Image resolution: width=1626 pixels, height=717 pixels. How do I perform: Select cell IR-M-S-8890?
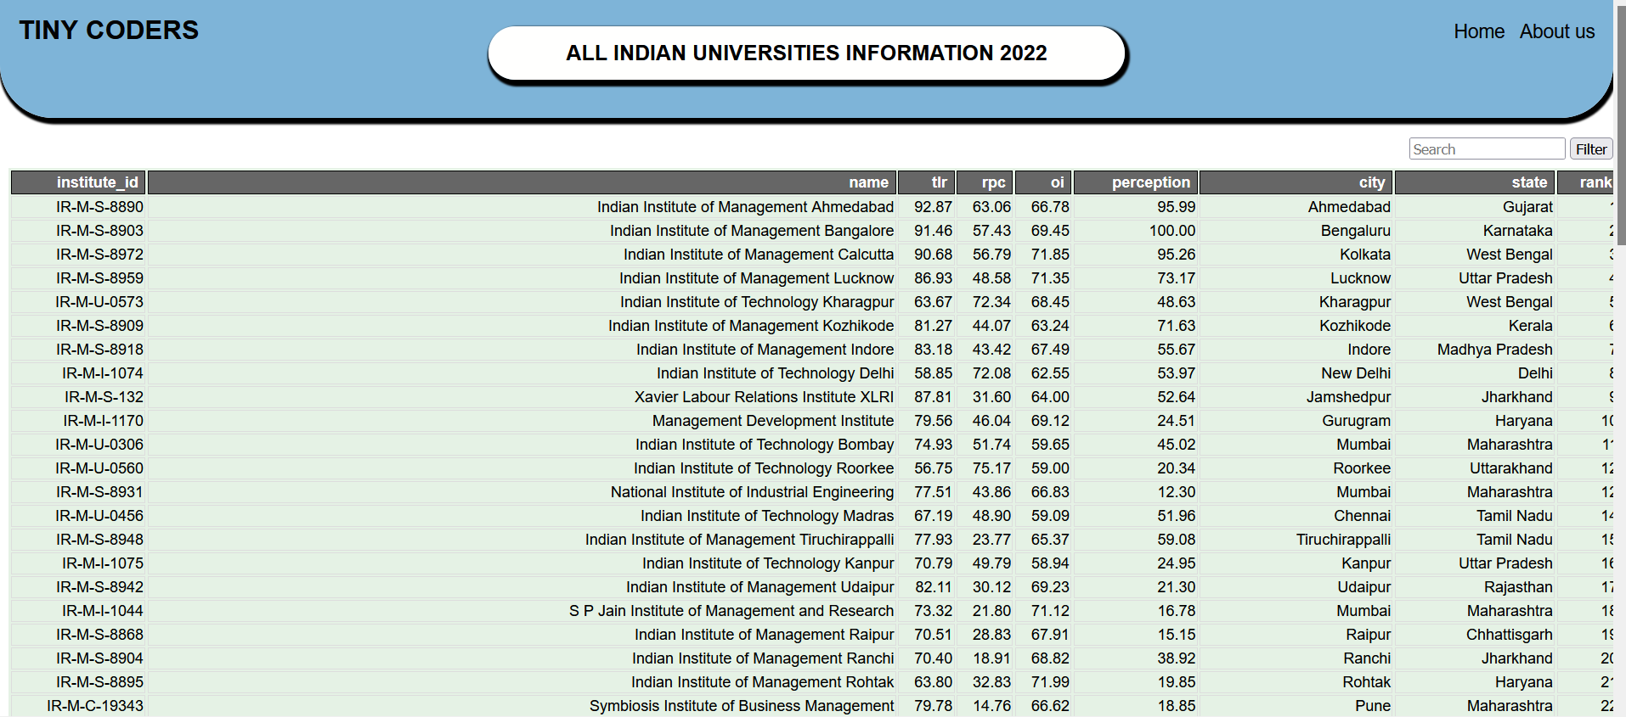78,207
